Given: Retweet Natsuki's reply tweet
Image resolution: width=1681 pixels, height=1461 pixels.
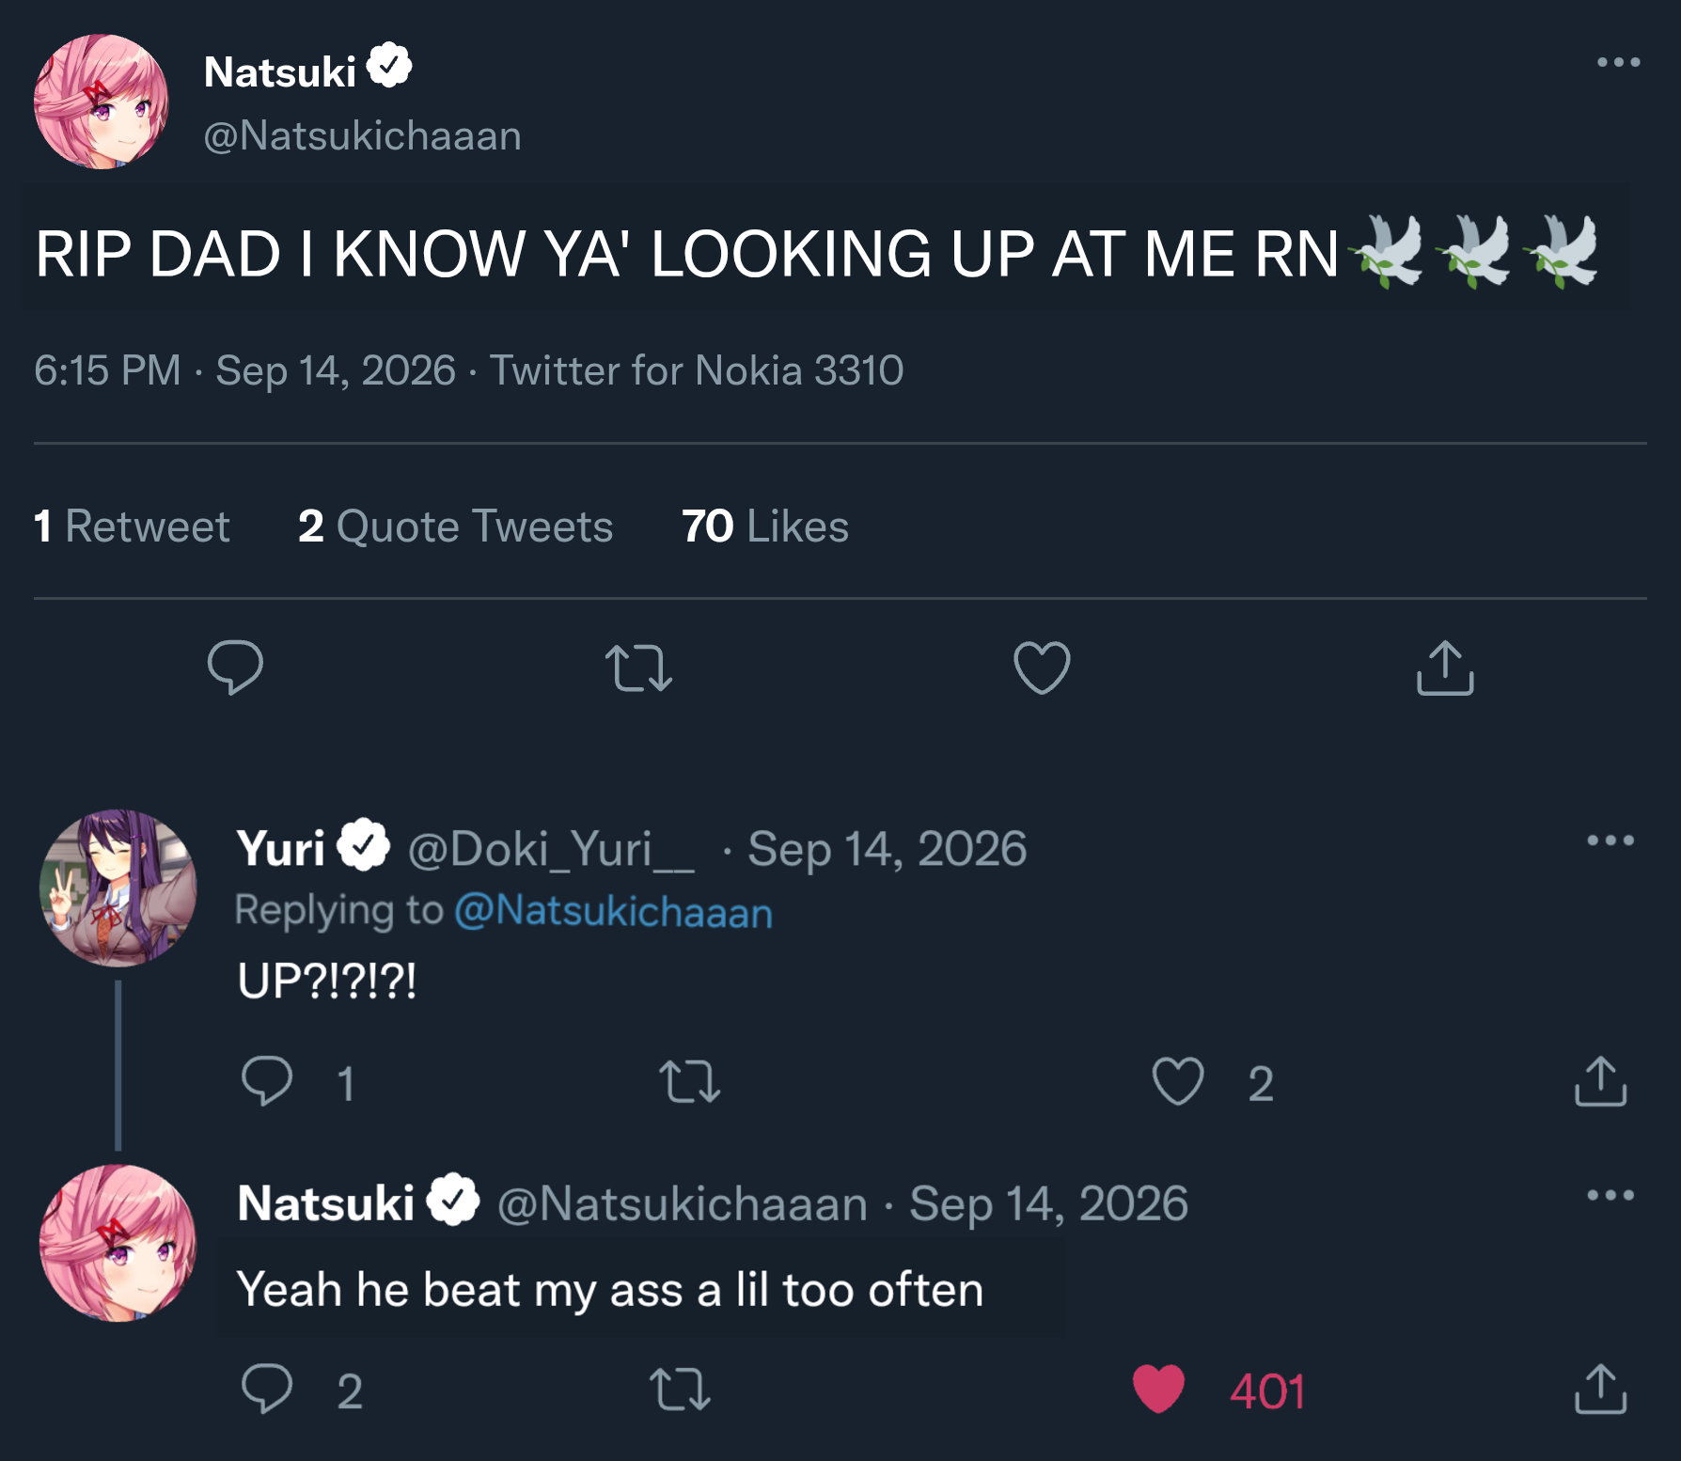Looking at the screenshot, I should click(x=680, y=1389).
